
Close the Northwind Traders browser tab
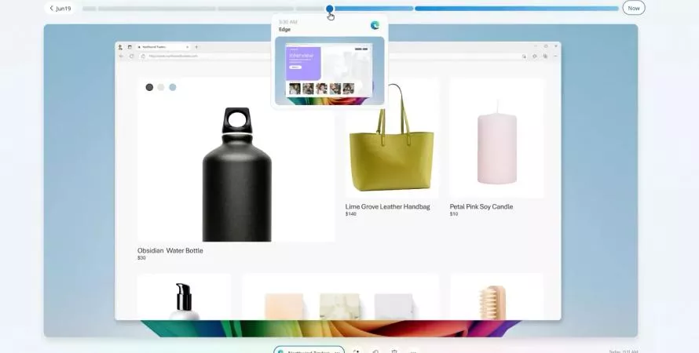click(x=187, y=47)
